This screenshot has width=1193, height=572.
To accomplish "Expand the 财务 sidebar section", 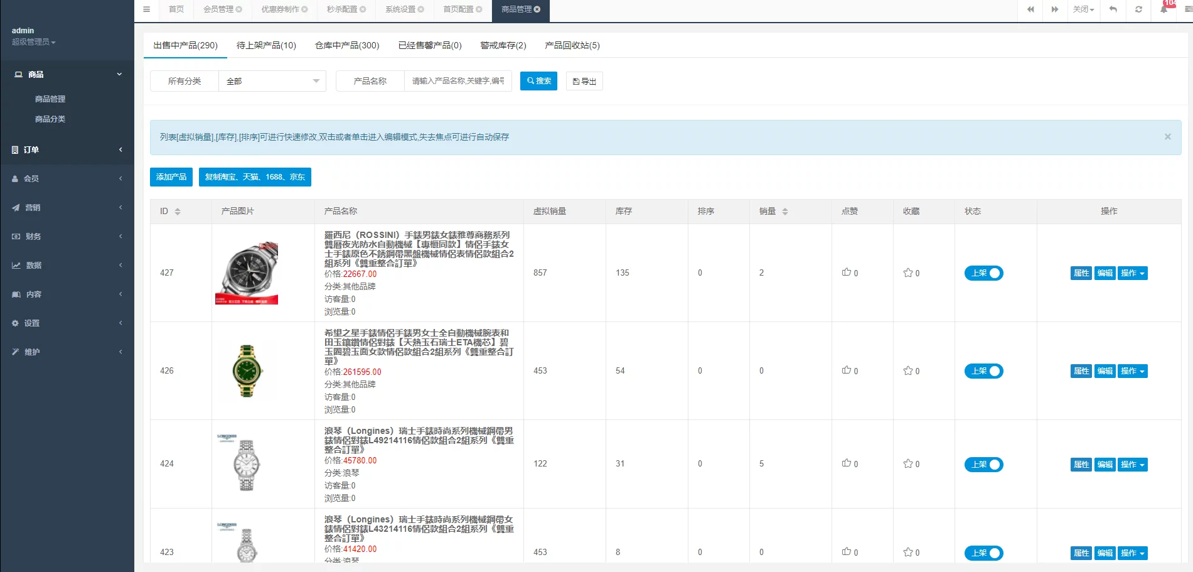I will tap(67, 236).
